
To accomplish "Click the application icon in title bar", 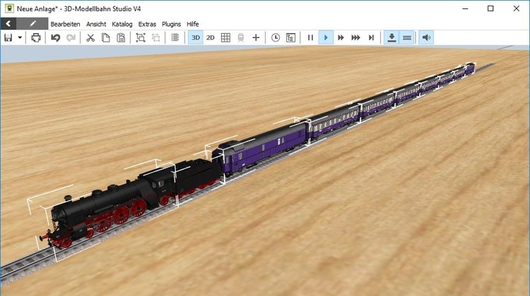I will click(x=9, y=8).
